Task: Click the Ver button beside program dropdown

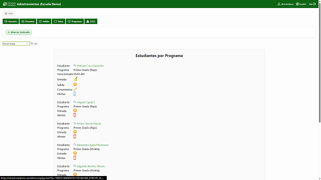Action: pos(35,43)
